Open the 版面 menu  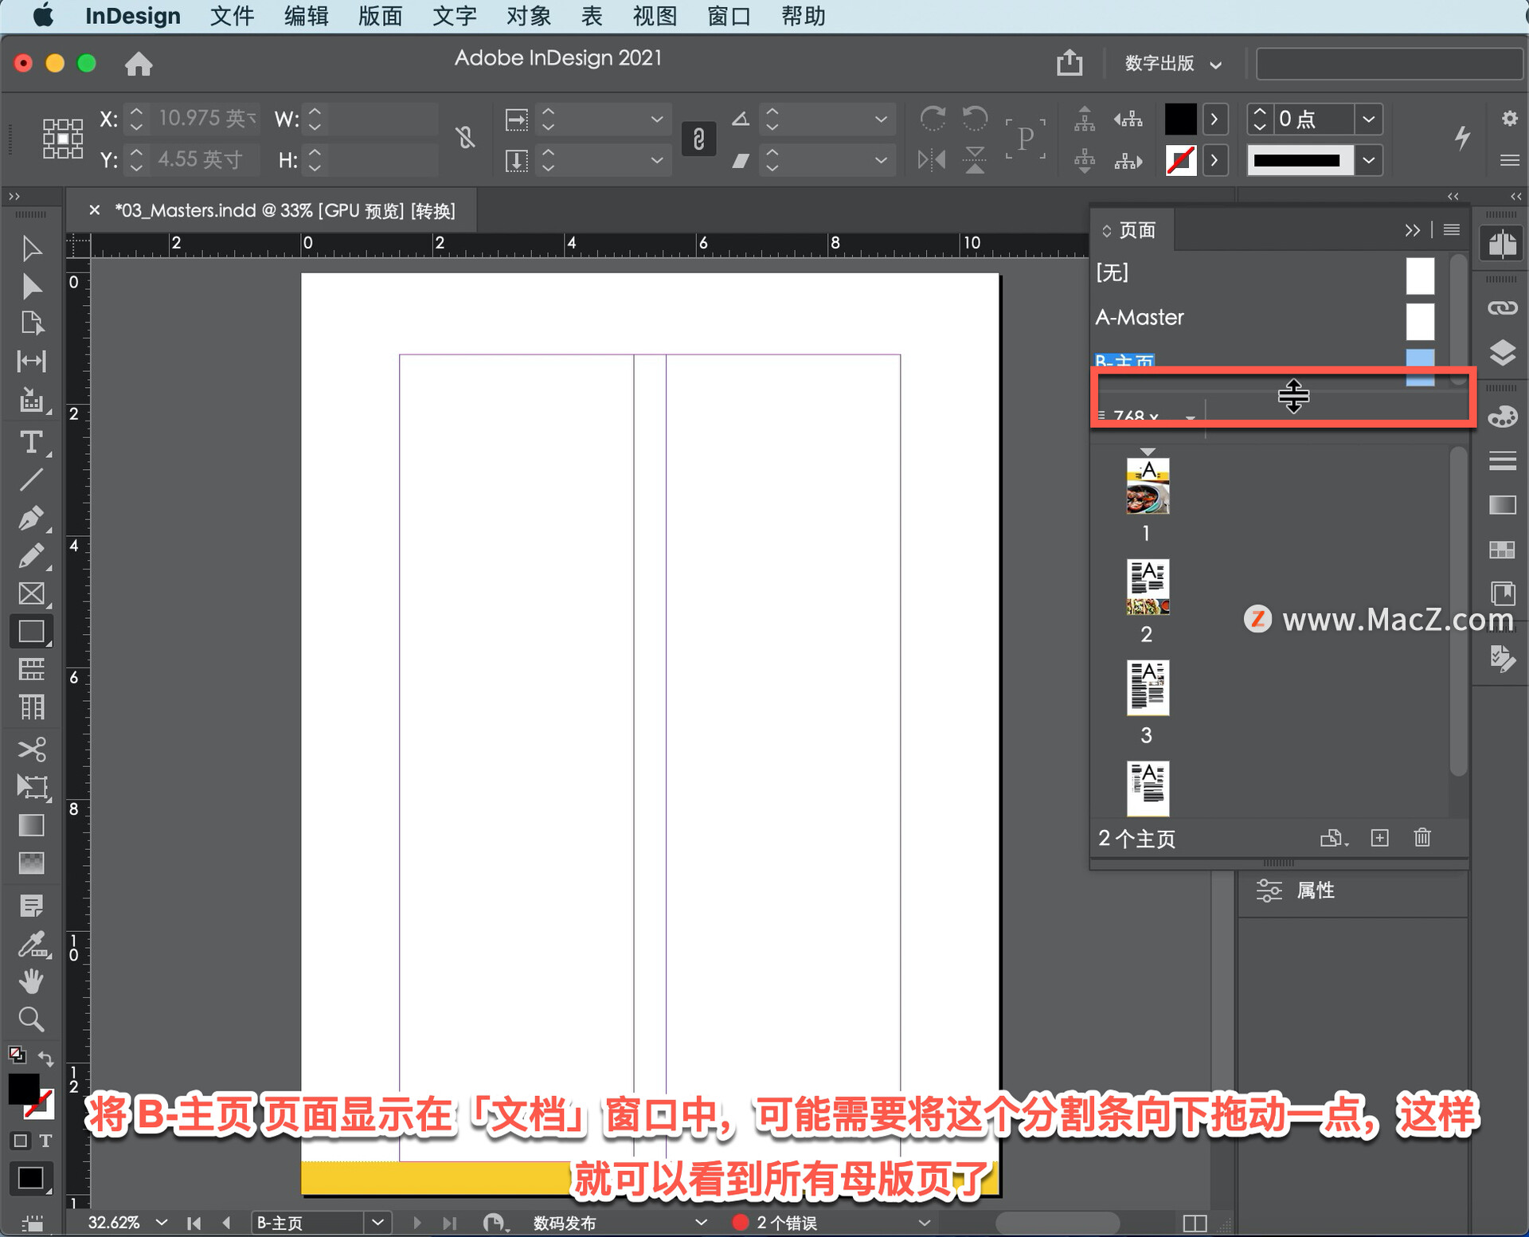point(380,16)
